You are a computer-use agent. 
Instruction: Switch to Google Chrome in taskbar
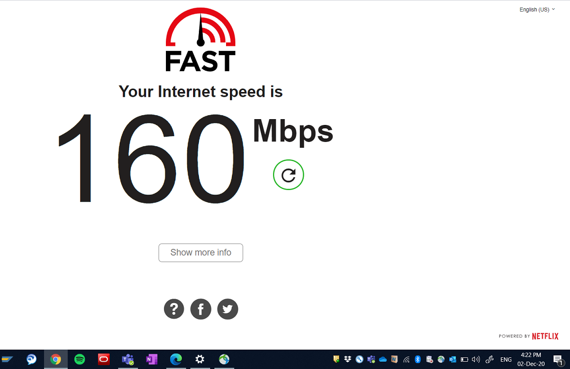point(56,359)
